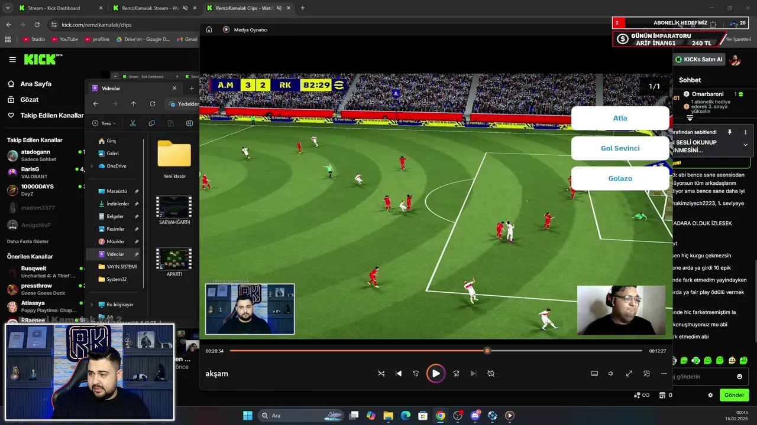Toggle shuffle in the media player
The height and width of the screenshot is (425, 757).
pyautogui.click(x=381, y=374)
